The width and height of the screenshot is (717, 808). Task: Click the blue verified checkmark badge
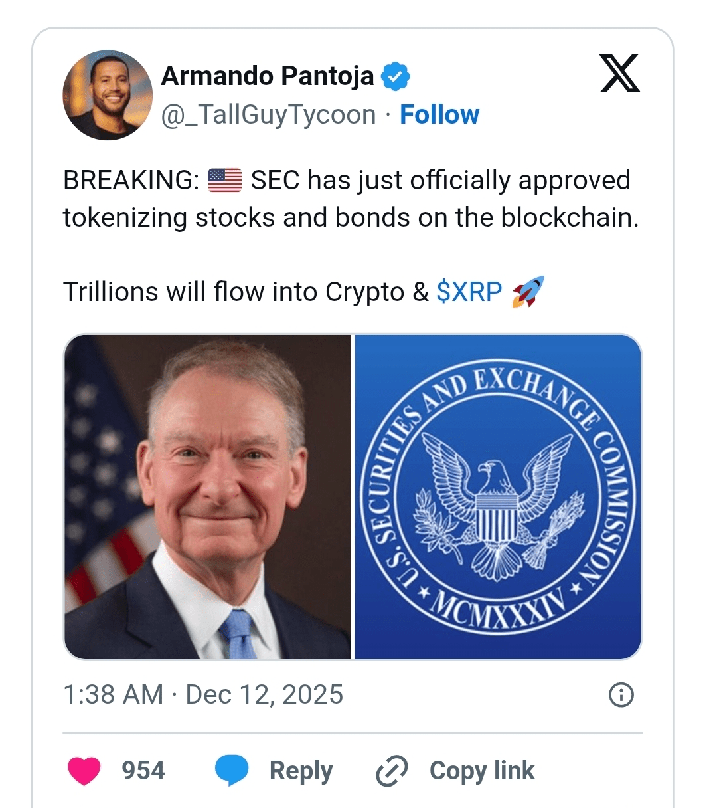point(396,77)
